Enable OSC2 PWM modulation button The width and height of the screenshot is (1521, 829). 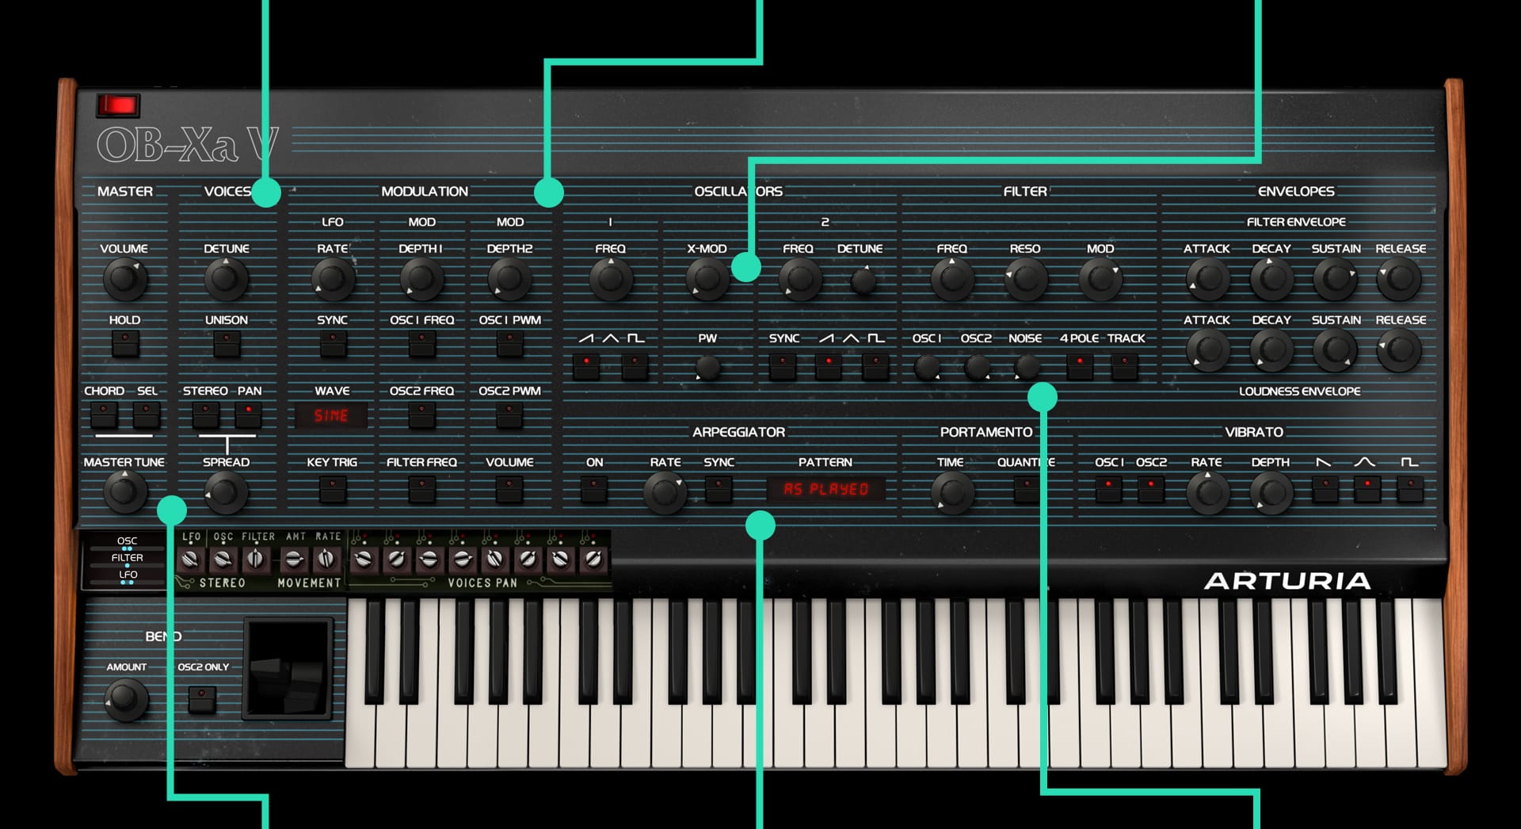(x=509, y=414)
